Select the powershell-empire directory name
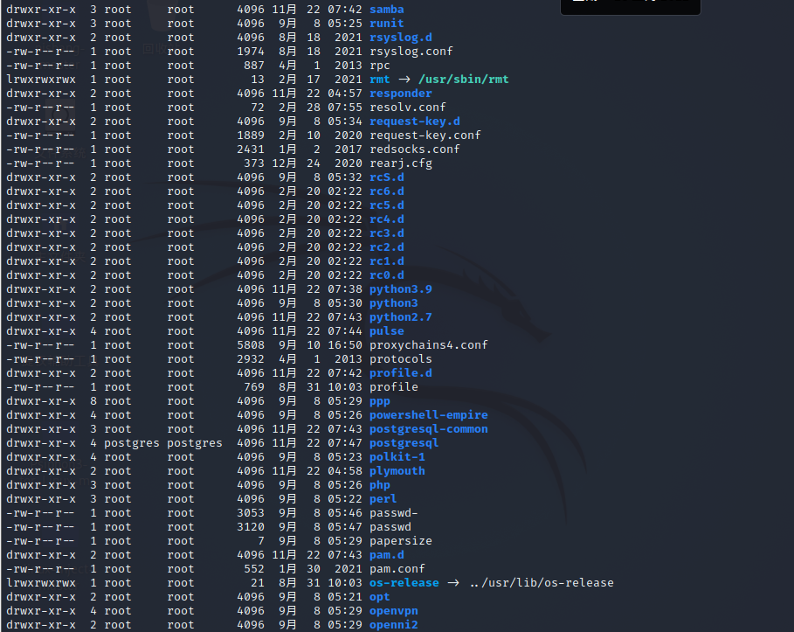The width and height of the screenshot is (794, 632). pos(428,415)
